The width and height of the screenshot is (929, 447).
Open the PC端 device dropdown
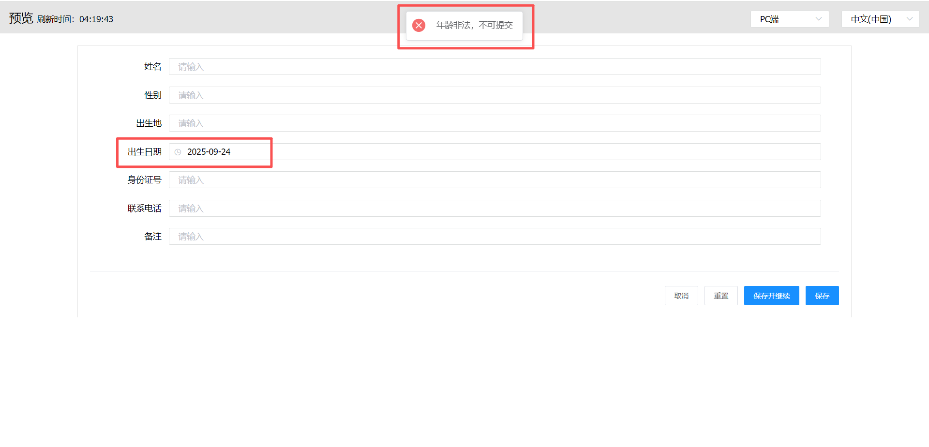tap(789, 19)
